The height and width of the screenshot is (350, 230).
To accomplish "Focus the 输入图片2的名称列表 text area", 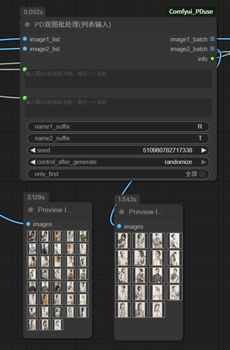I will click(118, 107).
